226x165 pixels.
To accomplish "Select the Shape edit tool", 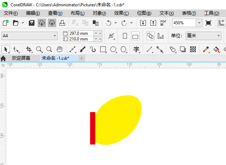I will pyautogui.click(x=16, y=50).
